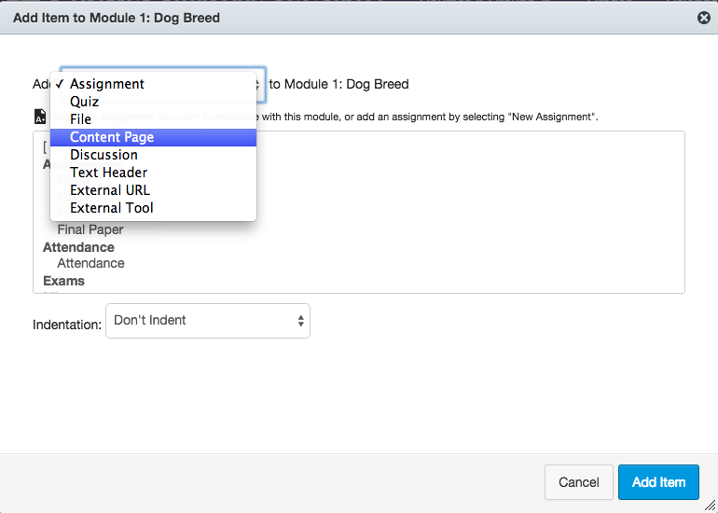Click the Exams group heading
Screen dimensions: 718x513
[63, 281]
